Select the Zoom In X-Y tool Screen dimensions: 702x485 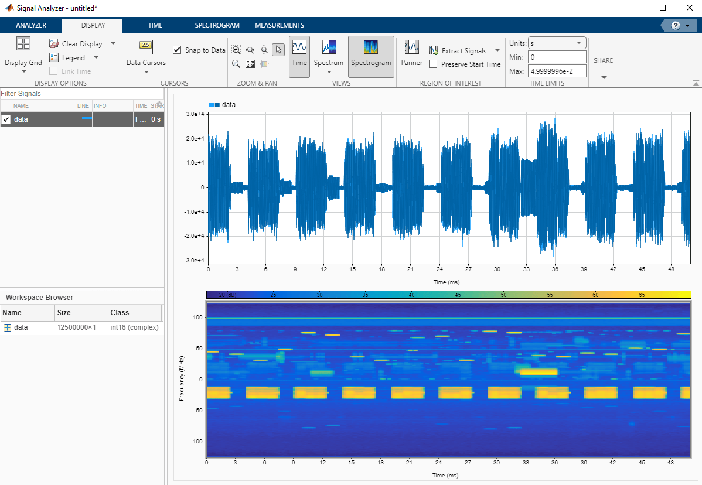pos(236,50)
